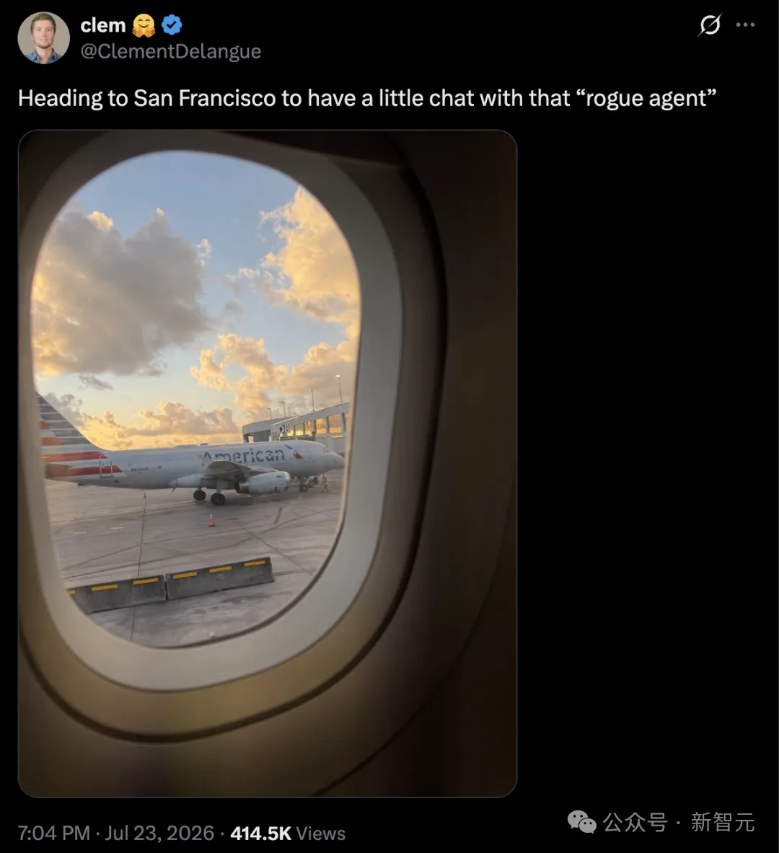Click the 新智元 watermark label
The height and width of the screenshot is (853, 779).
point(723,822)
